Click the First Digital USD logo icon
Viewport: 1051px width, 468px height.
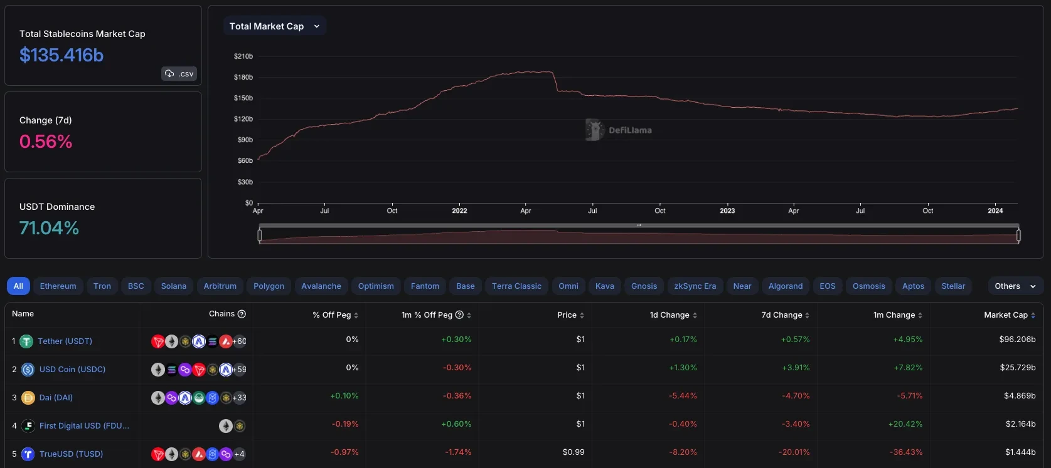point(28,426)
